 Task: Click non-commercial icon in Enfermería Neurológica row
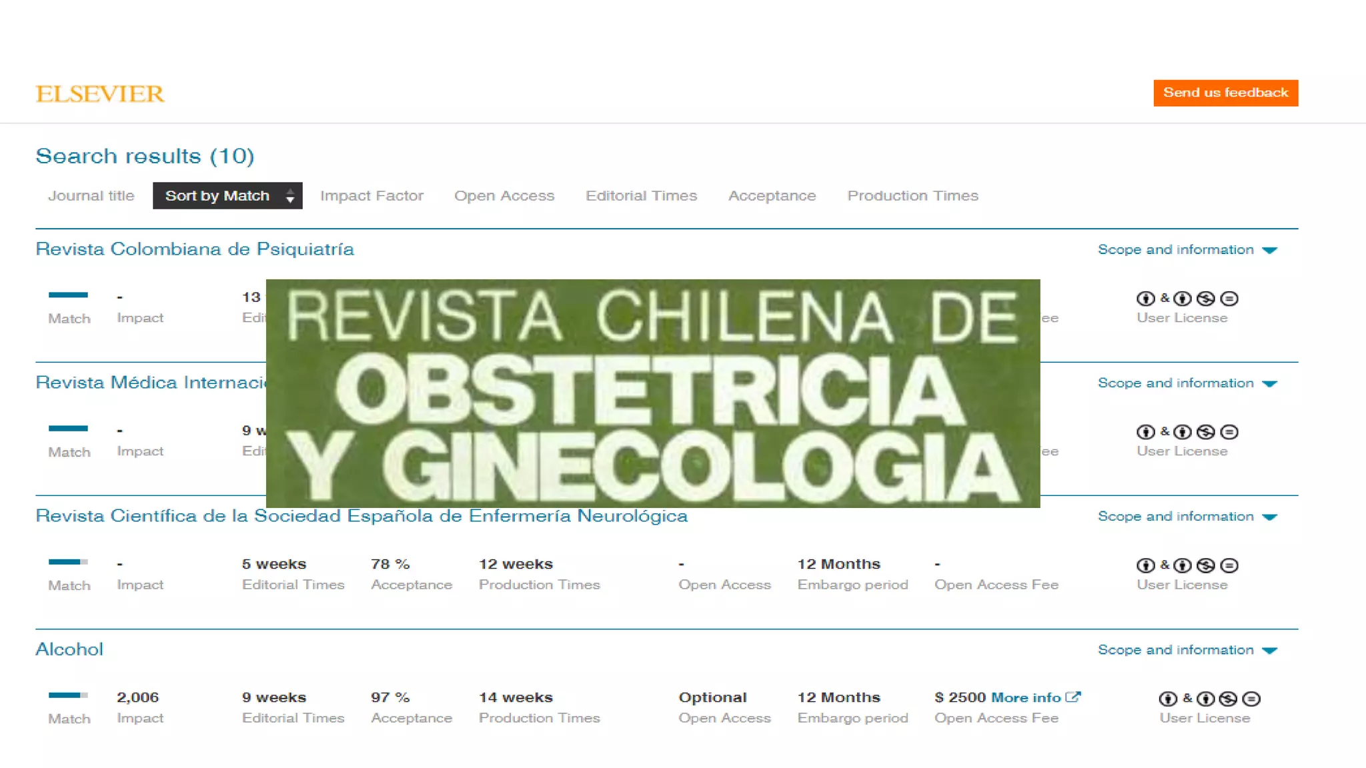[x=1205, y=565]
